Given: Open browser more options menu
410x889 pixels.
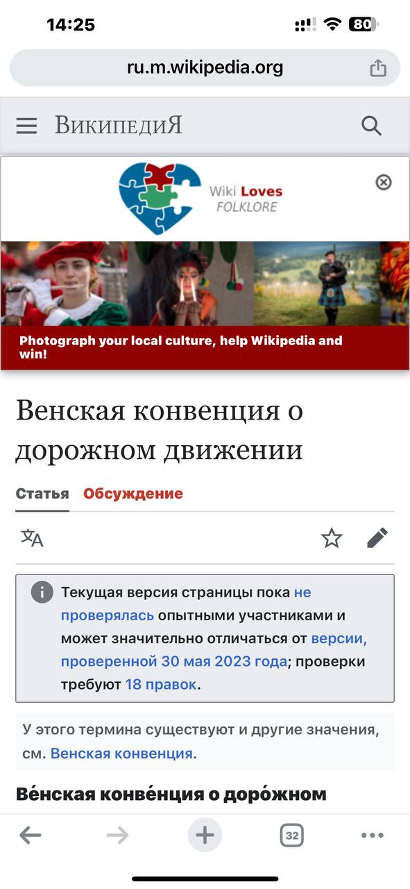Looking at the screenshot, I should coord(373,836).
